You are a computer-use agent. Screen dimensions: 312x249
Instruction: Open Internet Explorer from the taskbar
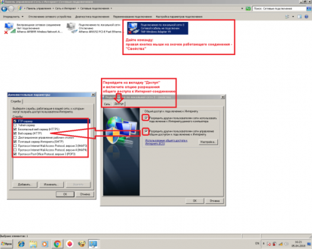(21, 244)
